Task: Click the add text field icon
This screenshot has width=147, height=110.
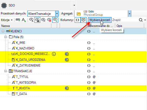Action: (24, 20)
